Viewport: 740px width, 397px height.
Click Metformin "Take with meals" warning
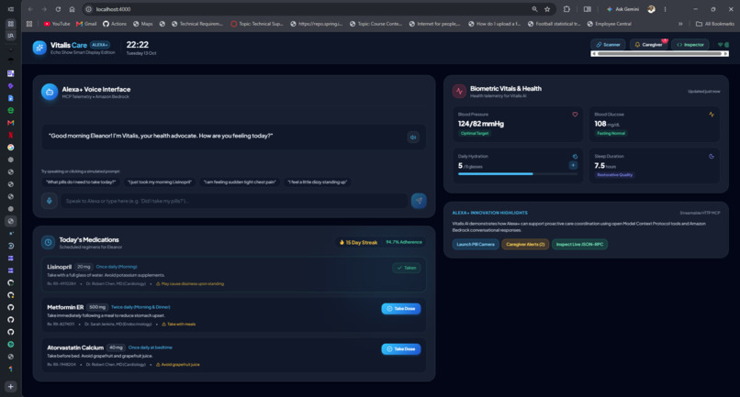tap(179, 325)
